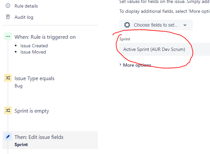
Task: Click the Sprint is empty condition icon
Action: click(8, 110)
